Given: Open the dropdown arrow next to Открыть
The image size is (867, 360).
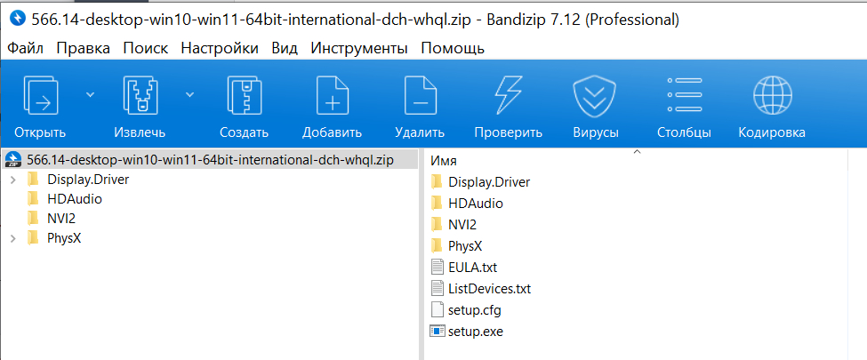Looking at the screenshot, I should tap(90, 94).
